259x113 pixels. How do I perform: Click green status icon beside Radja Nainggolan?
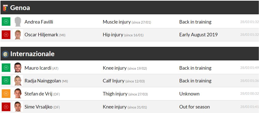tap(6, 81)
